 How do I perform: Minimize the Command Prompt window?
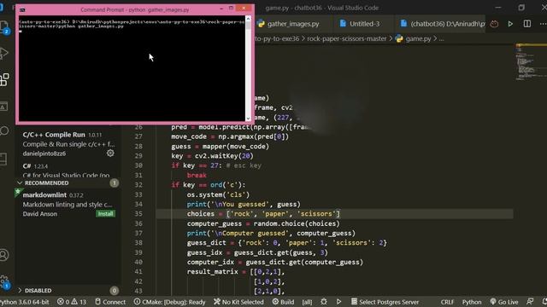tap(221, 9)
